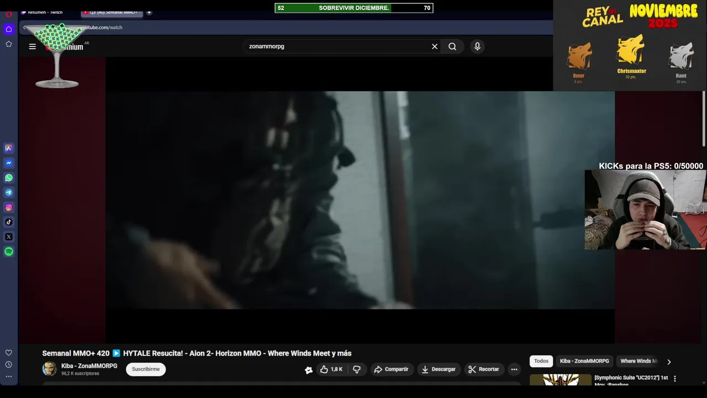
Task: Click the Descargar download button
Action: (439, 369)
